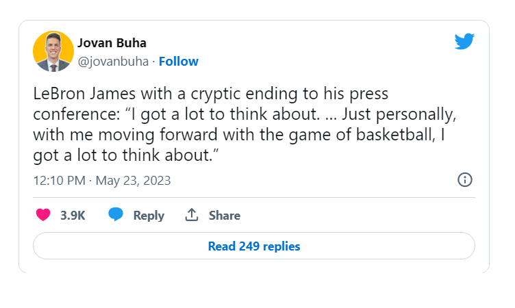The height and width of the screenshot is (308, 515).
Task: Click the last line of the tweet quote
Action: pos(126,155)
